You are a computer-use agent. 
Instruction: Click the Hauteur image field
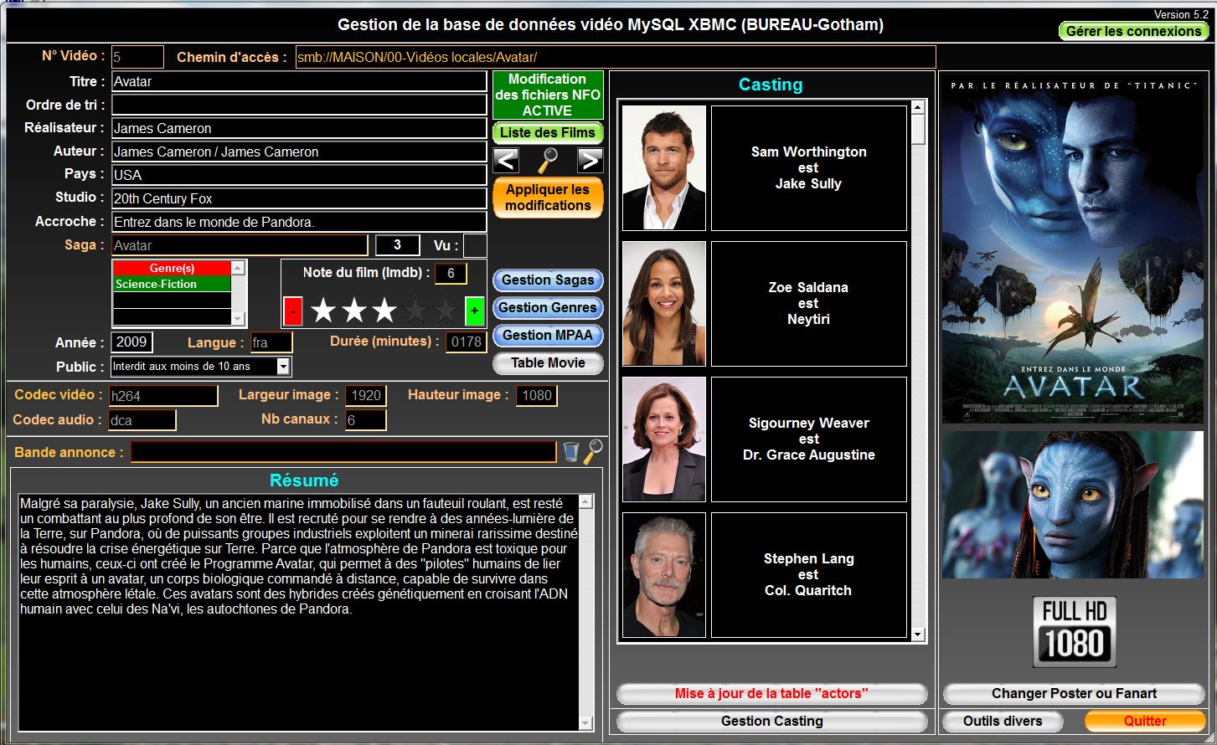[x=536, y=396]
